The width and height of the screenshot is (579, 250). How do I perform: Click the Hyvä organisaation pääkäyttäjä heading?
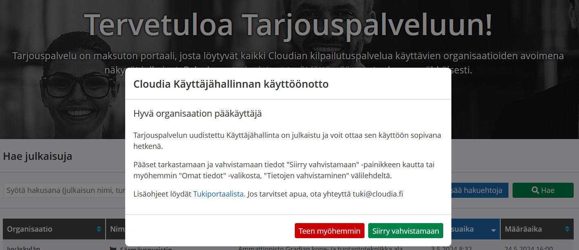(x=197, y=113)
